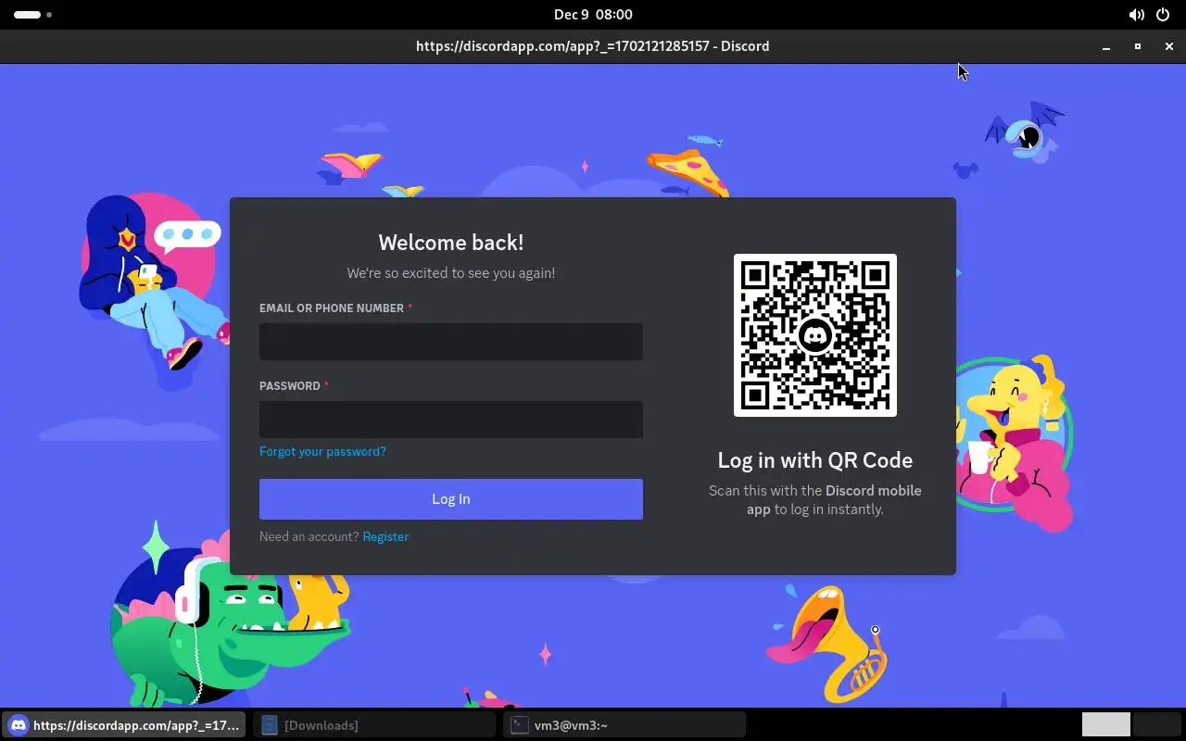This screenshot has height=741, width=1186.
Task: Select the second workspace in the switcher
Action: (1156, 724)
